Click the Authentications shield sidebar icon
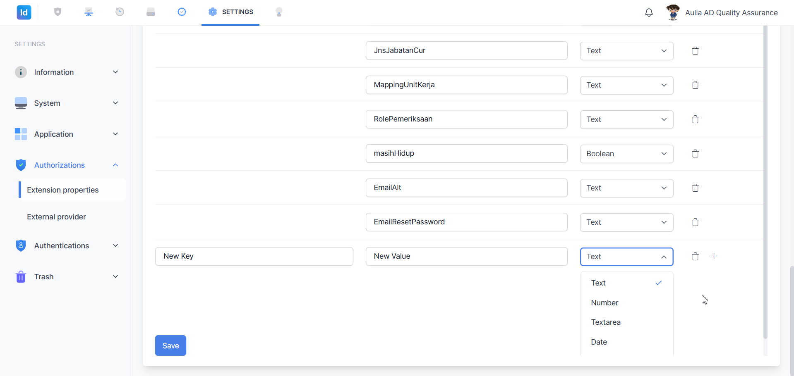This screenshot has width=794, height=376. tap(21, 246)
